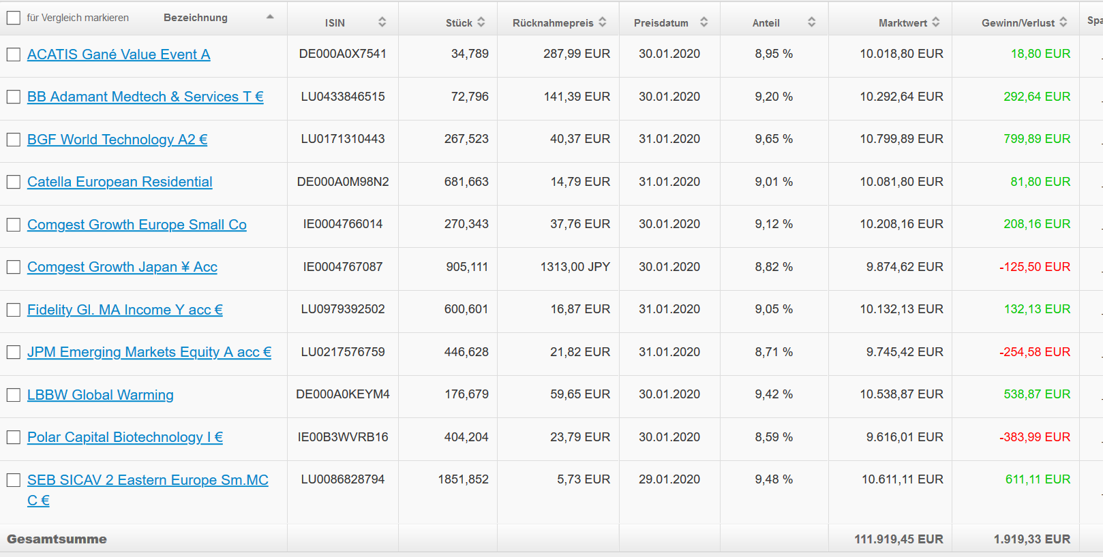The image size is (1103, 557).
Task: Click the ISIN column sort arrows
Action: 382,22
